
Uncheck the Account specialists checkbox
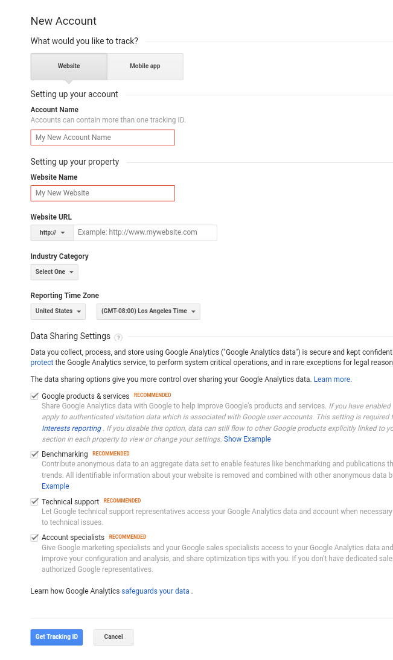coord(34,538)
